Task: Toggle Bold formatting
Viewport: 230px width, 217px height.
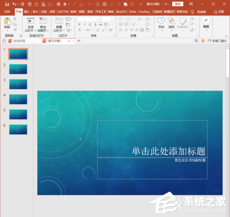Action: (79, 24)
